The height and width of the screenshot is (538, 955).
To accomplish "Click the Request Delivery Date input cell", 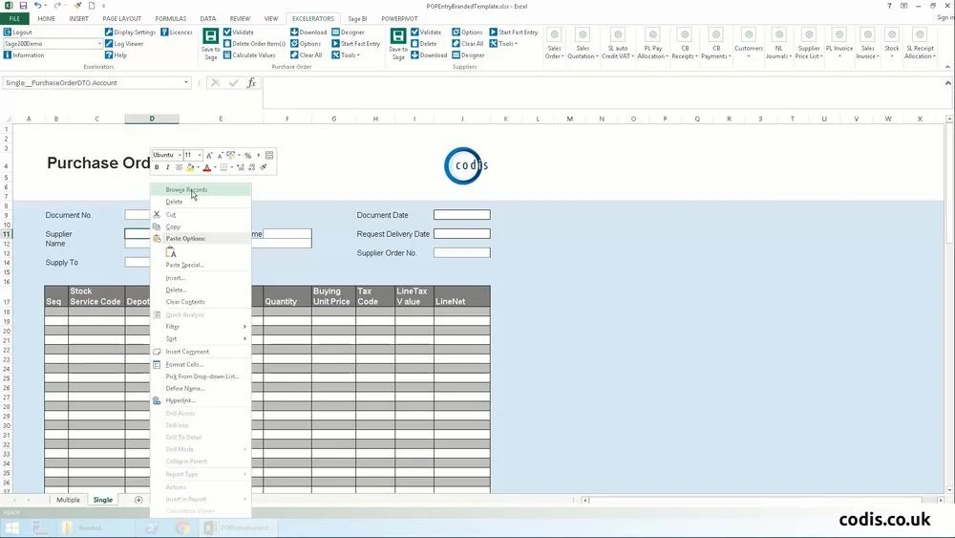I will click(461, 233).
